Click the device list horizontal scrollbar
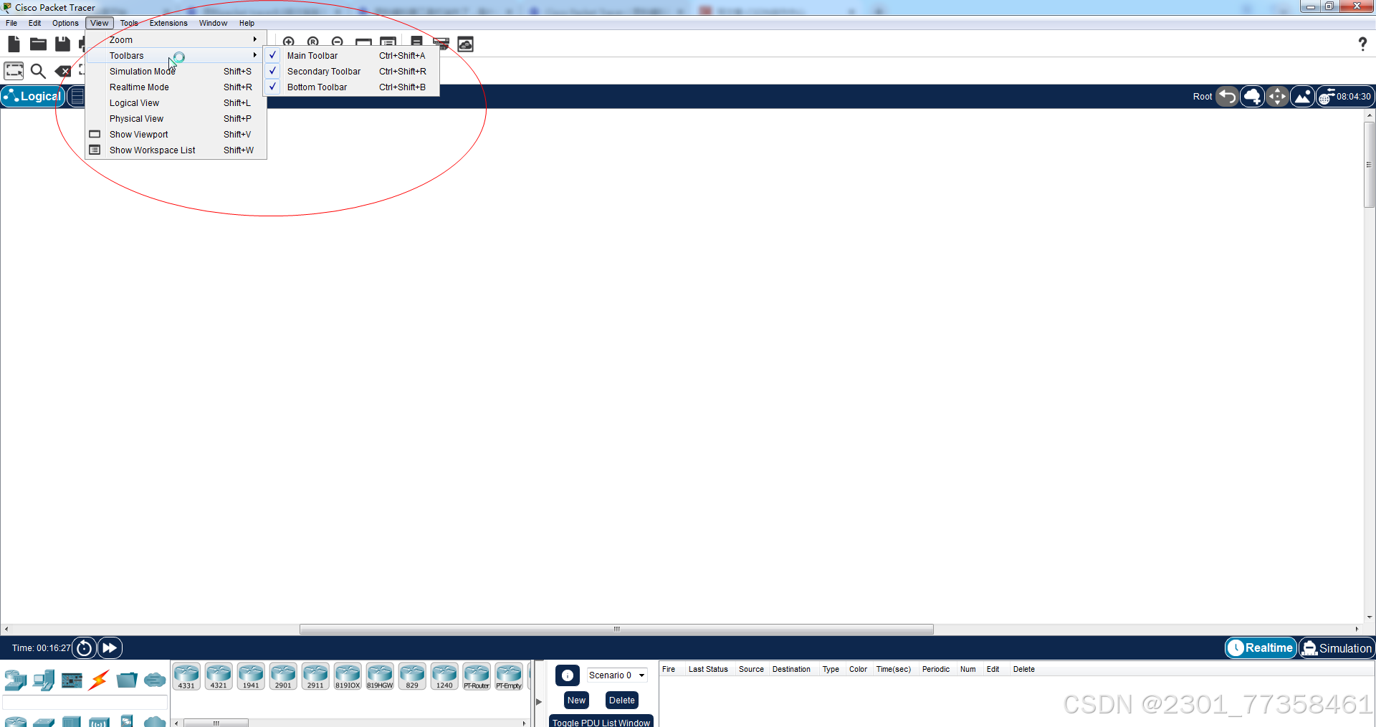1376x727 pixels. click(x=216, y=723)
